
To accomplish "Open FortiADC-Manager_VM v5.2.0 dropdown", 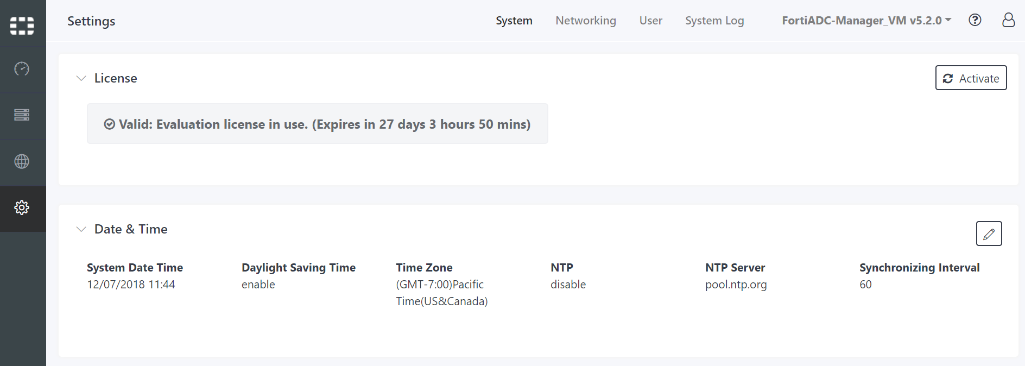I will (x=866, y=21).
